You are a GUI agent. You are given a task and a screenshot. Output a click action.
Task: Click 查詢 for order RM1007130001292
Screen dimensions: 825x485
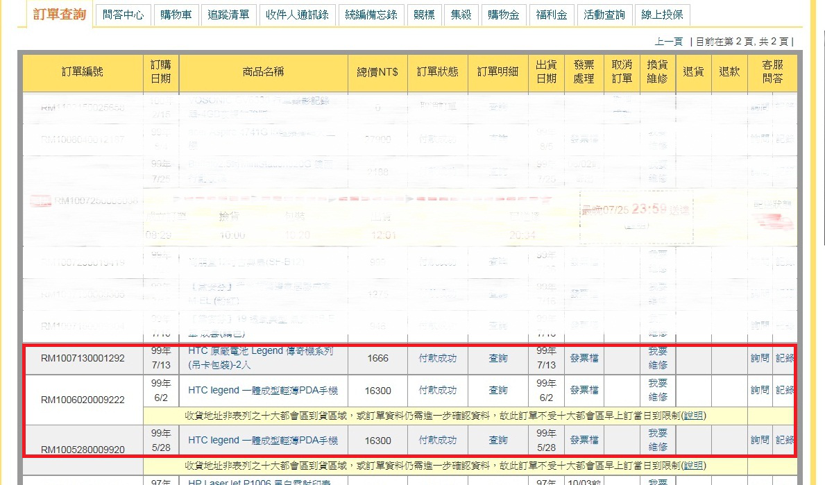point(498,358)
